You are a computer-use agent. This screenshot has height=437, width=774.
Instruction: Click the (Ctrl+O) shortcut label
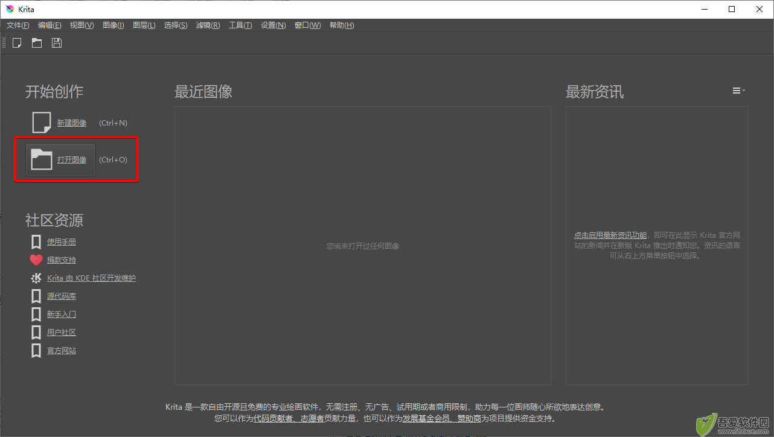pyautogui.click(x=113, y=160)
